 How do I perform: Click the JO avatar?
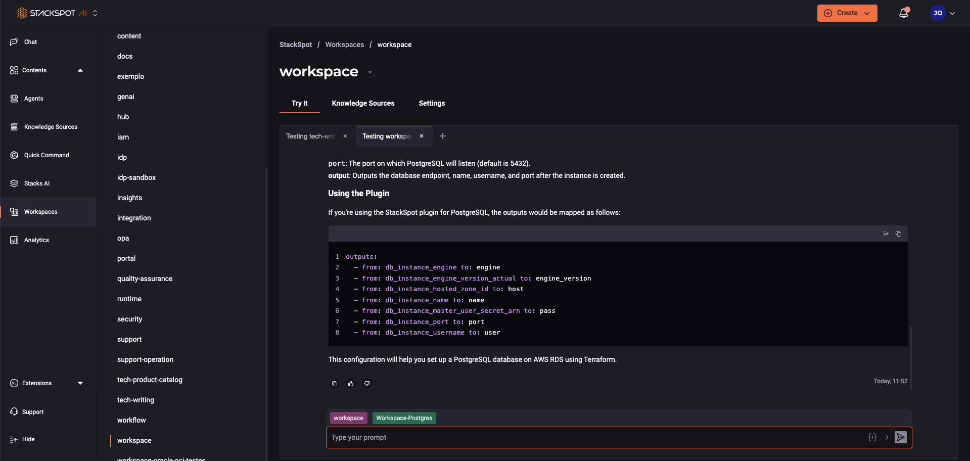pyautogui.click(x=938, y=13)
